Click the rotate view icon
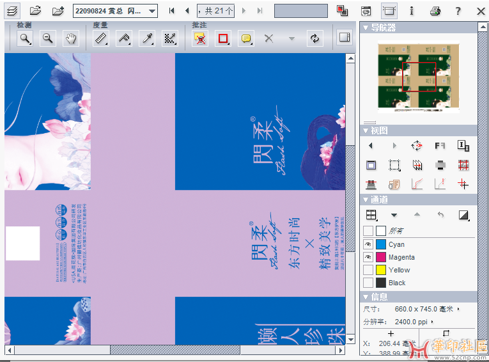Image resolution: width=489 pixels, height=362 pixels. (x=417, y=146)
